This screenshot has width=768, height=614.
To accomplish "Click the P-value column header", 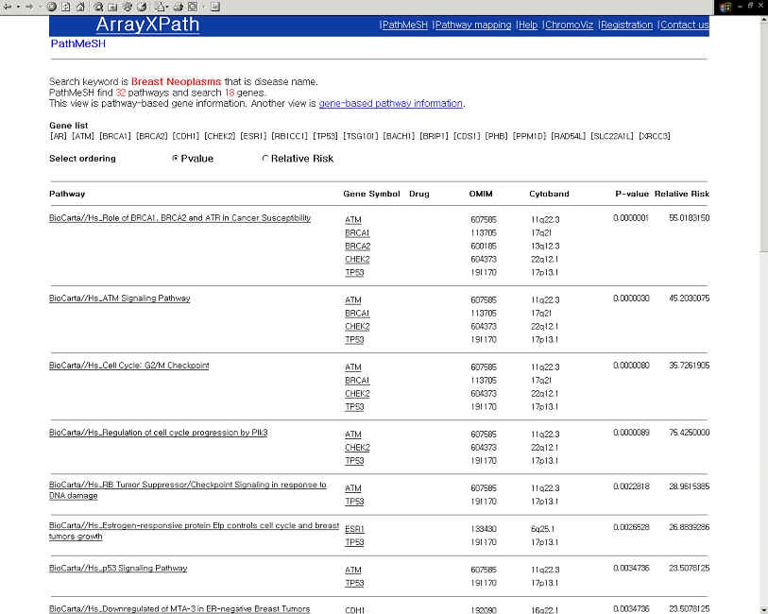I will click(x=632, y=194).
